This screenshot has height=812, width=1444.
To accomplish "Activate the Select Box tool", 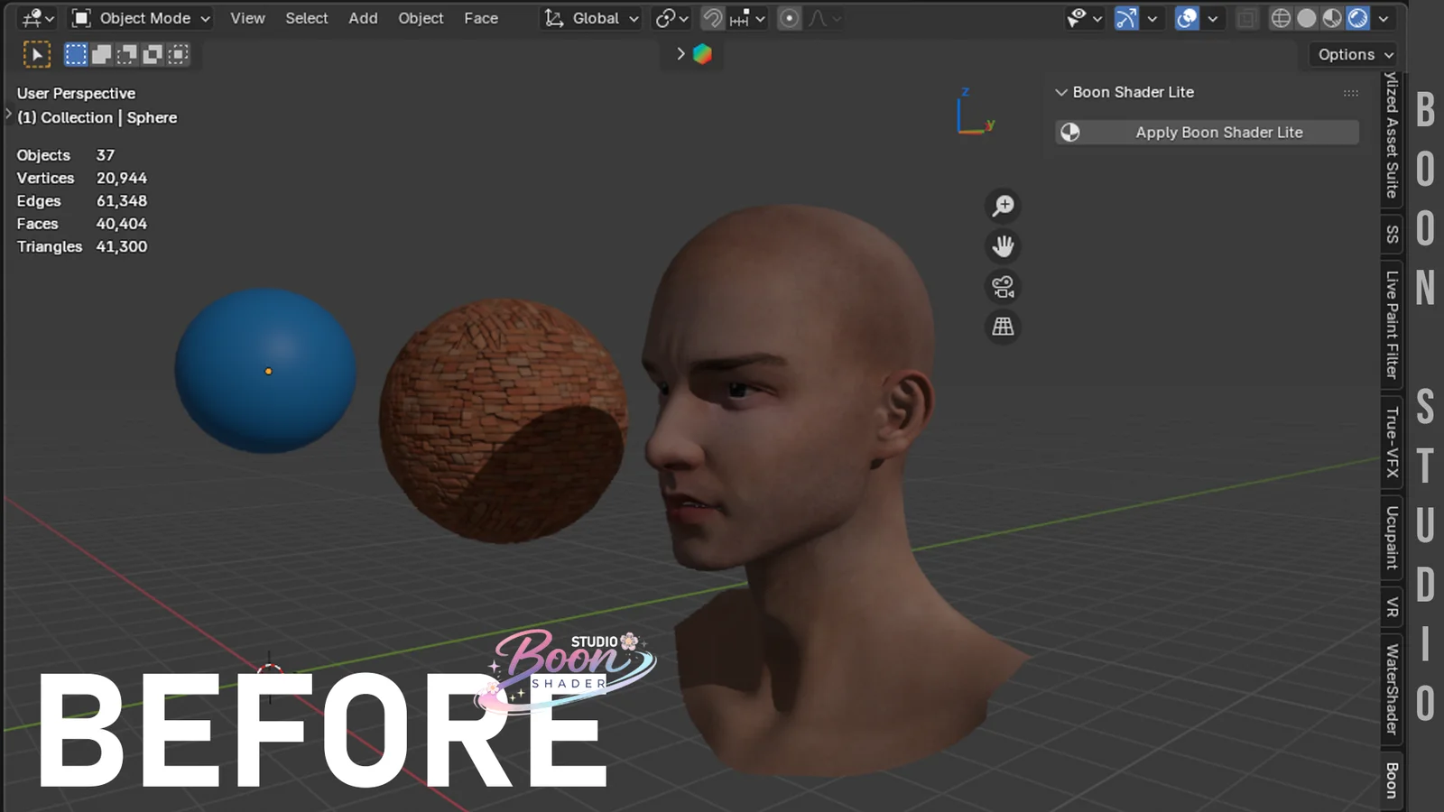I will (76, 54).
